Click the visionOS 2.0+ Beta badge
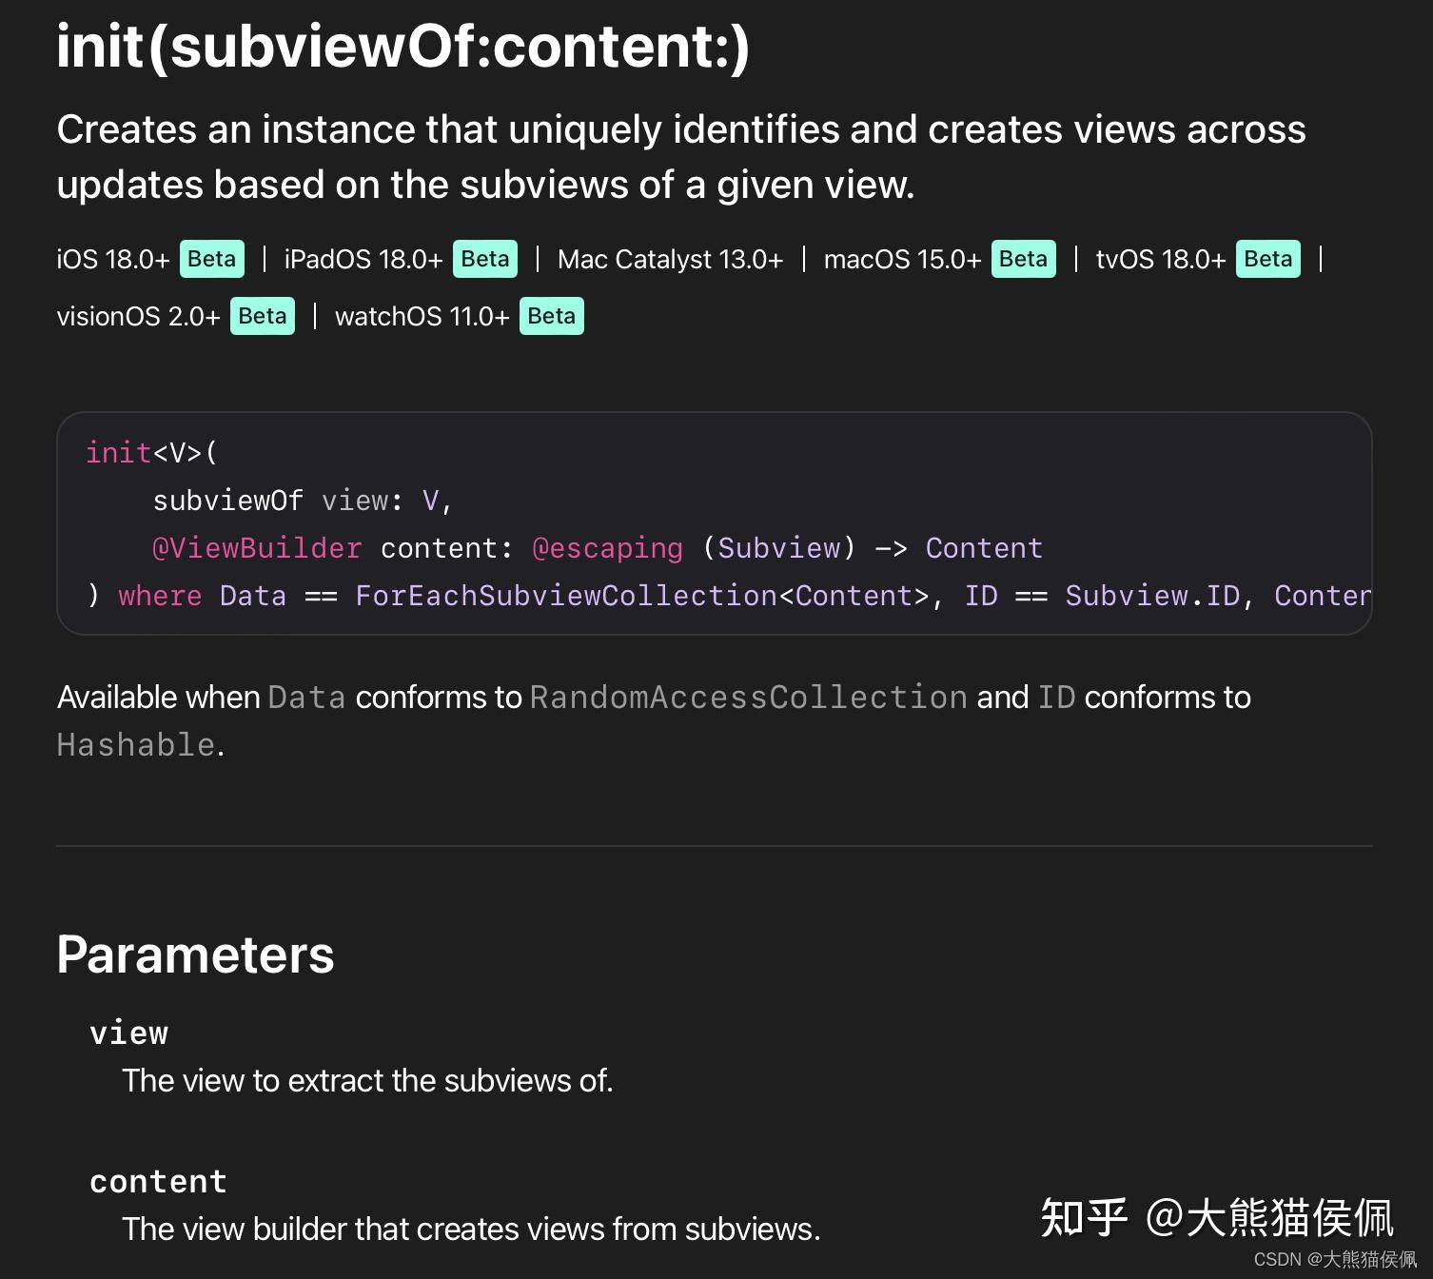The image size is (1433, 1279). point(262,315)
